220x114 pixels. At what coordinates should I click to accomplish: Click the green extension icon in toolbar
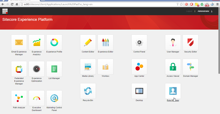(202, 4)
